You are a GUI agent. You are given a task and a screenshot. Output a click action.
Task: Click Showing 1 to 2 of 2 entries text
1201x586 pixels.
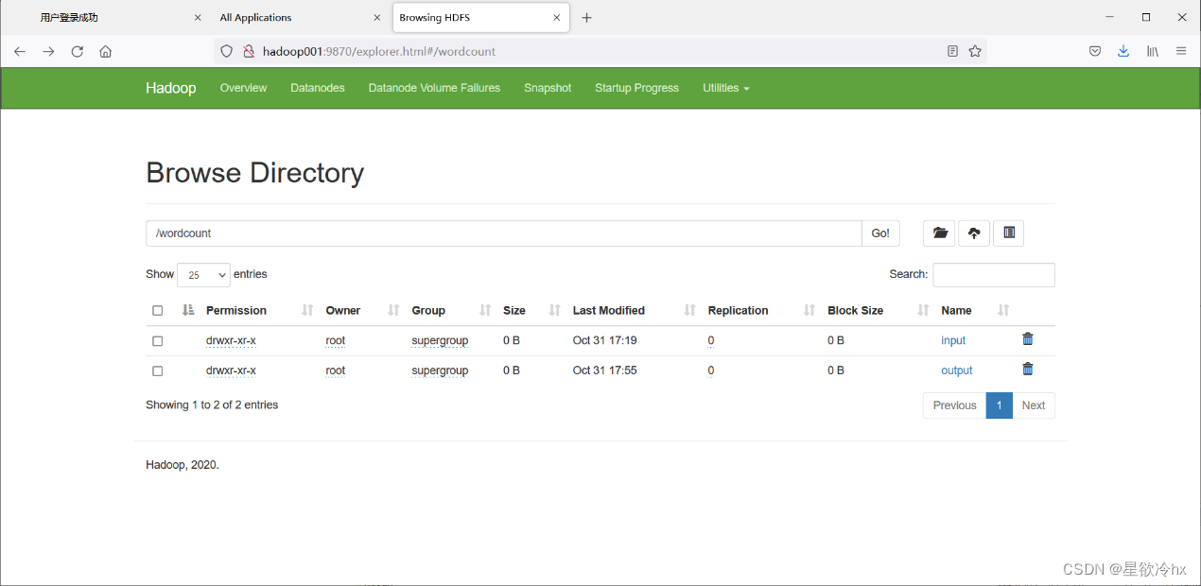click(x=212, y=405)
